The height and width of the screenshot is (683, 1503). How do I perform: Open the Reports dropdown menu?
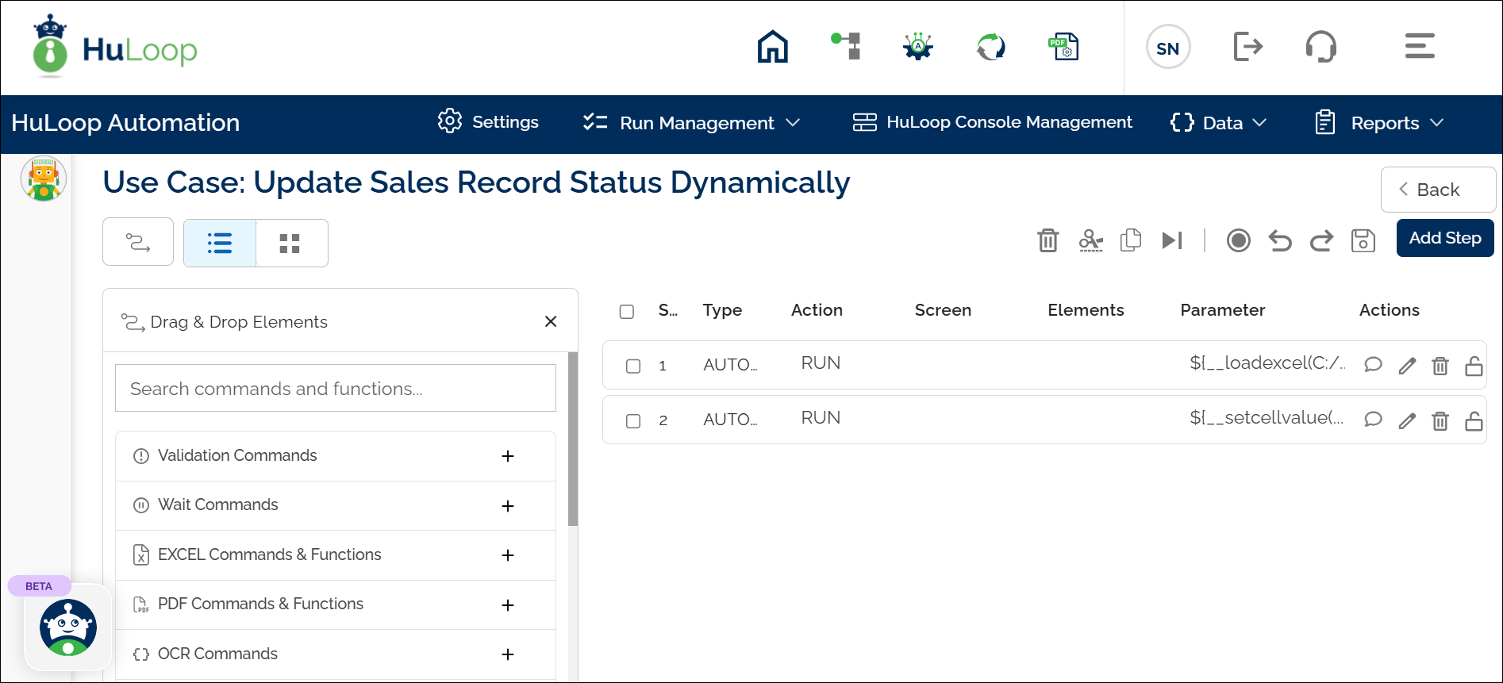pos(1379,123)
